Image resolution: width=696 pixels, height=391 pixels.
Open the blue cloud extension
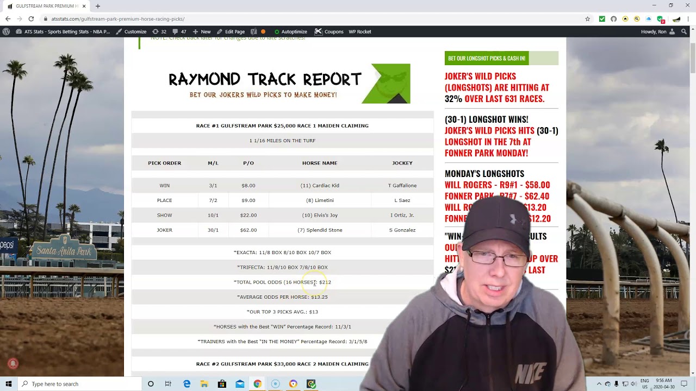648,18
